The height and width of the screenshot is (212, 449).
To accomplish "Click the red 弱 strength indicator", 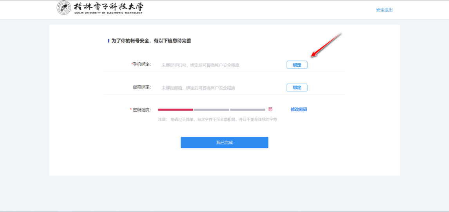I will coord(270,109).
